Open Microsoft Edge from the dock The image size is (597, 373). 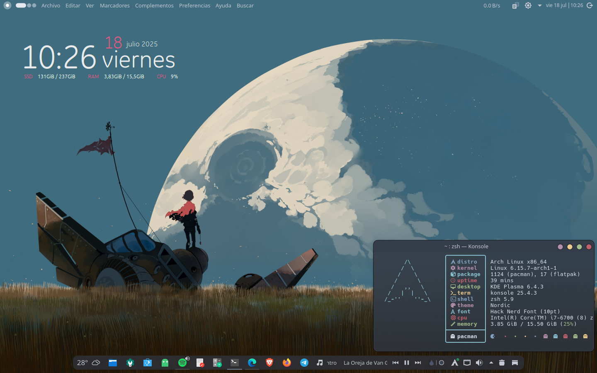[252, 363]
